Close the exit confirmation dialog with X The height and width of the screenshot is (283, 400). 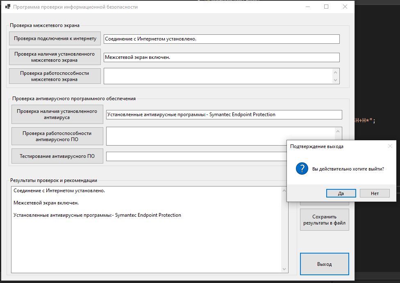tap(390, 146)
